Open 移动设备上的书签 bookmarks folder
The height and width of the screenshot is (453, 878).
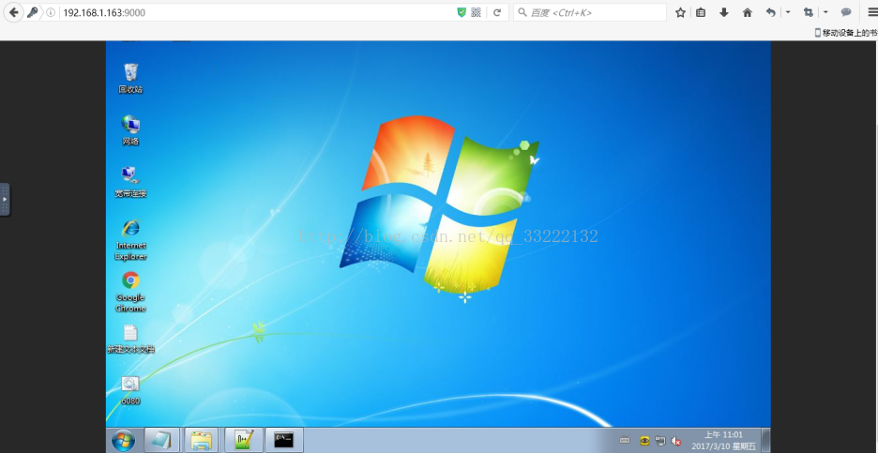846,33
